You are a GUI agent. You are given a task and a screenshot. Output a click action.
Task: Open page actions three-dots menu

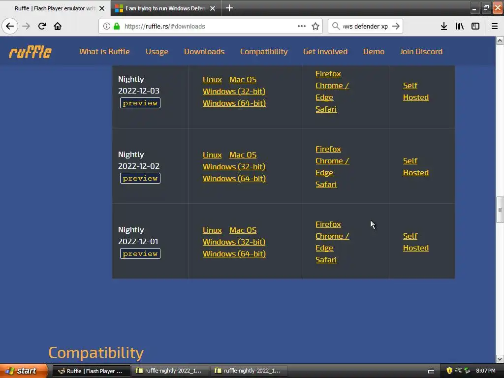tap(302, 26)
